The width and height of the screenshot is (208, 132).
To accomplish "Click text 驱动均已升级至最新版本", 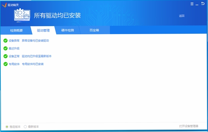I will (x=37, y=56).
